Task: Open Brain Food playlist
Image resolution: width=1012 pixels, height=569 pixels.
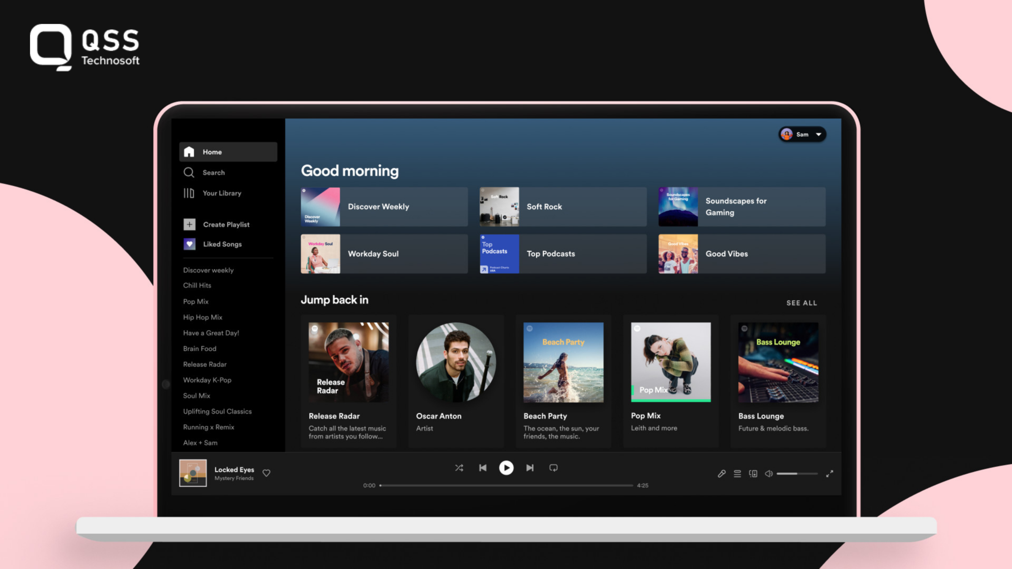Action: pyautogui.click(x=200, y=349)
